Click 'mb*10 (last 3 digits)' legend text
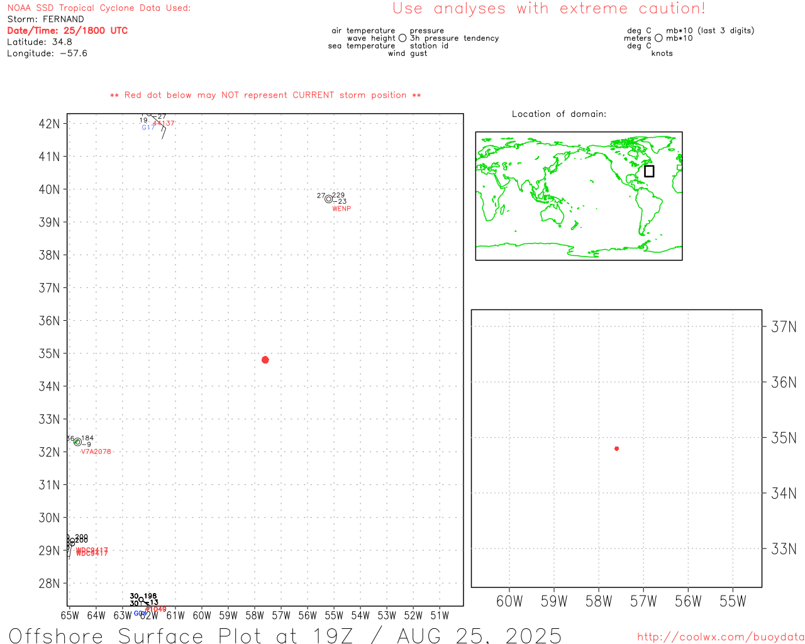Image resolution: width=805 pixels, height=644 pixels. pyautogui.click(x=710, y=31)
